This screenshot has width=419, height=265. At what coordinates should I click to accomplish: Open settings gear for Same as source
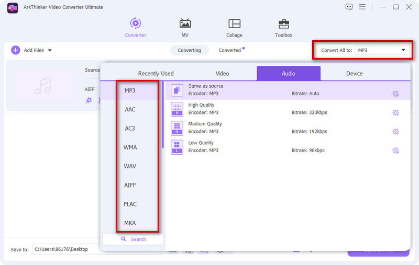396,94
